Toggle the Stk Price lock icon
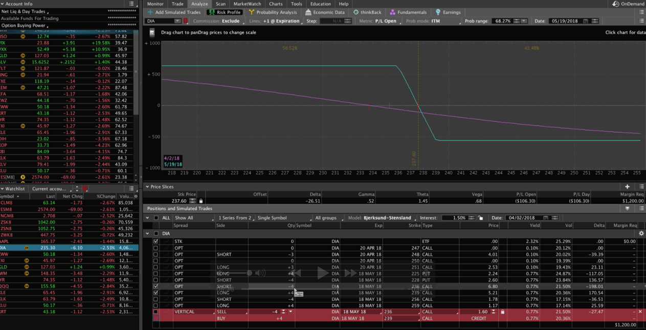This screenshot has height=330, width=646. point(201,201)
